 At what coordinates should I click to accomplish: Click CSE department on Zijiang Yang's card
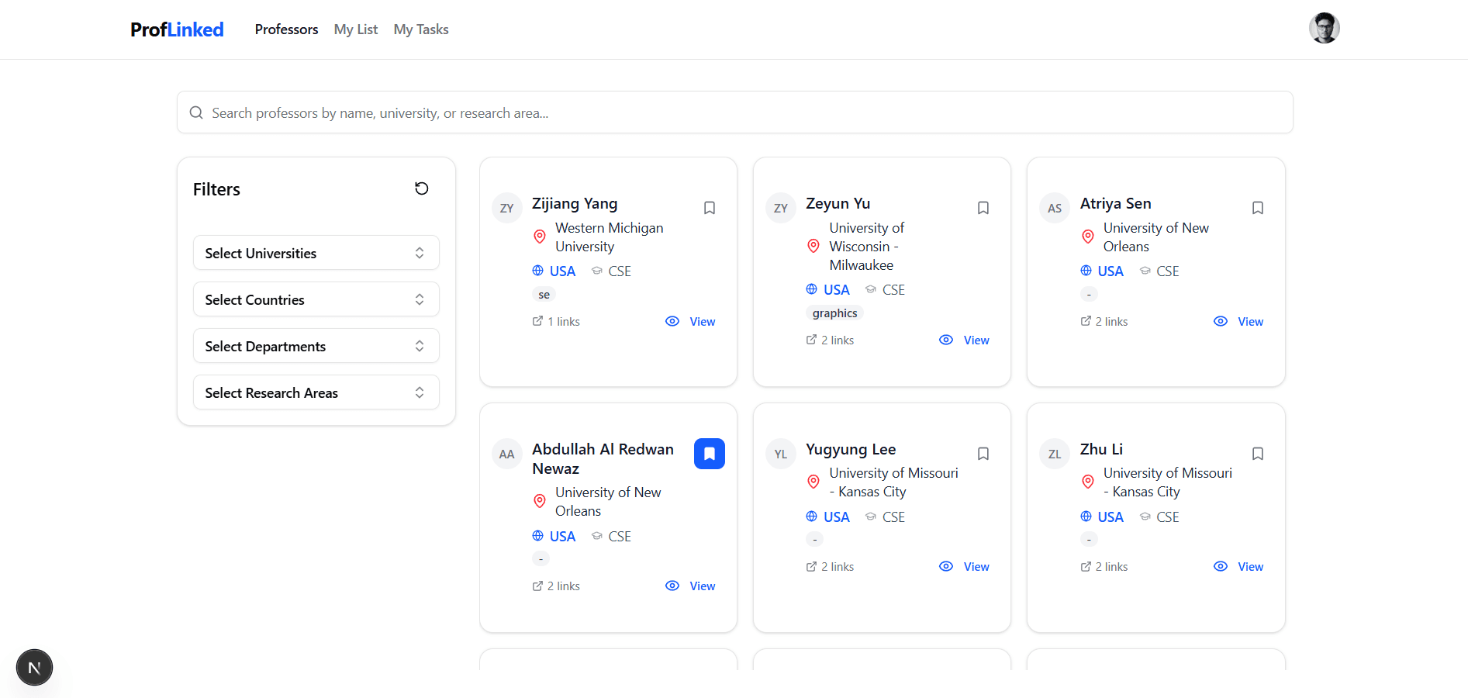coord(620,271)
